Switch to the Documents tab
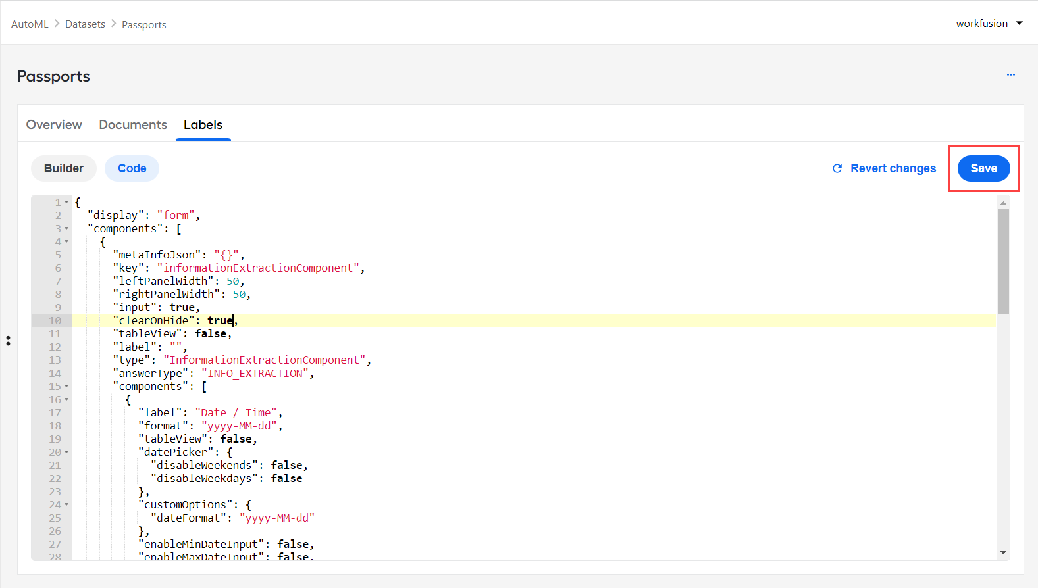The image size is (1038, 588). pyautogui.click(x=133, y=124)
